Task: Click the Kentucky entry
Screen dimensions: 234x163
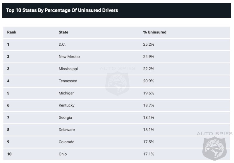Action: 67,105
